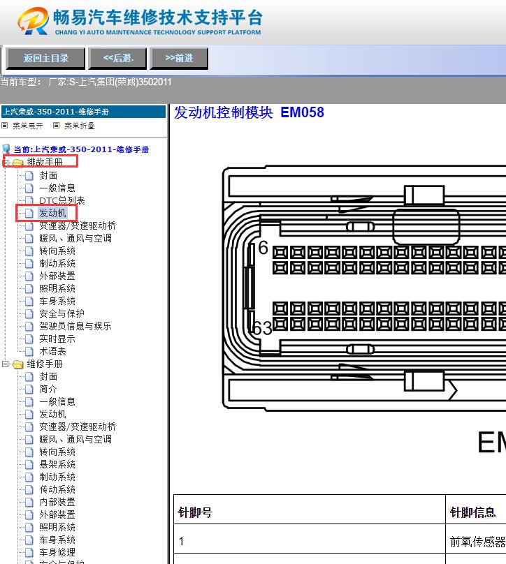
Task: Open 车身系统 under 维修手册
Action: (57, 540)
